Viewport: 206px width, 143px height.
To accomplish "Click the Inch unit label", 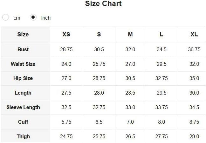I will tap(46, 18).
